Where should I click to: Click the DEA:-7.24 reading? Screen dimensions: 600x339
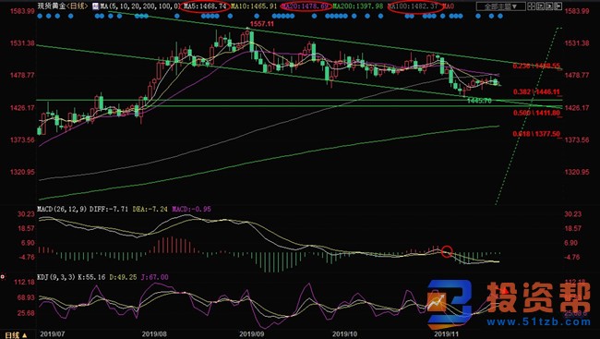pos(150,209)
